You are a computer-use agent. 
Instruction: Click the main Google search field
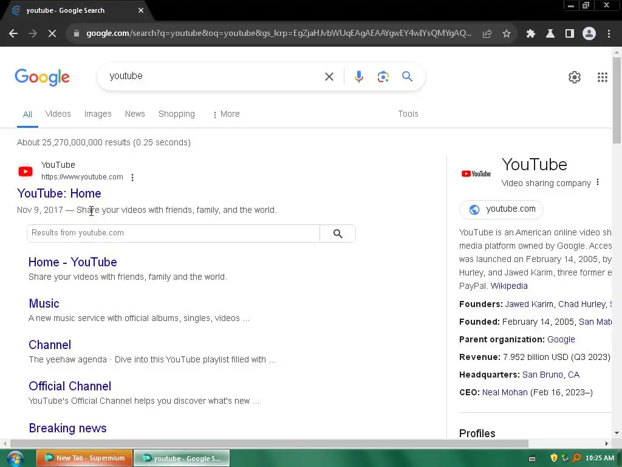click(x=214, y=76)
